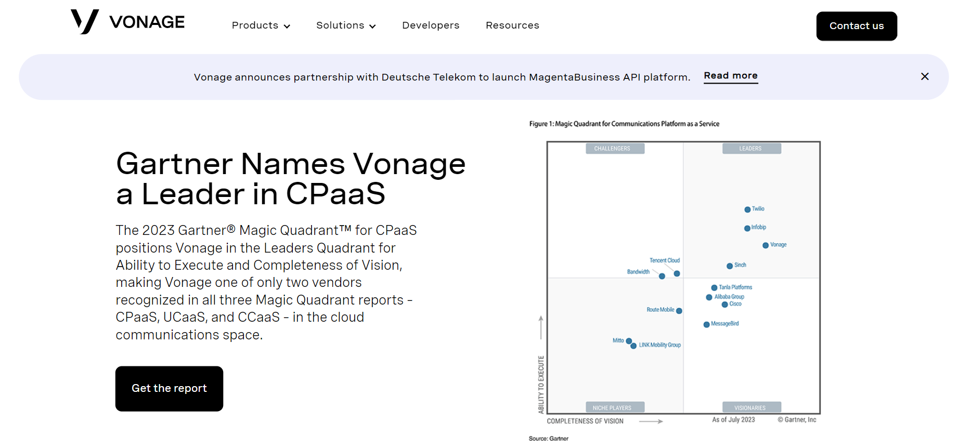Click the Get the report button
This screenshot has height=448, width=970.
click(169, 389)
